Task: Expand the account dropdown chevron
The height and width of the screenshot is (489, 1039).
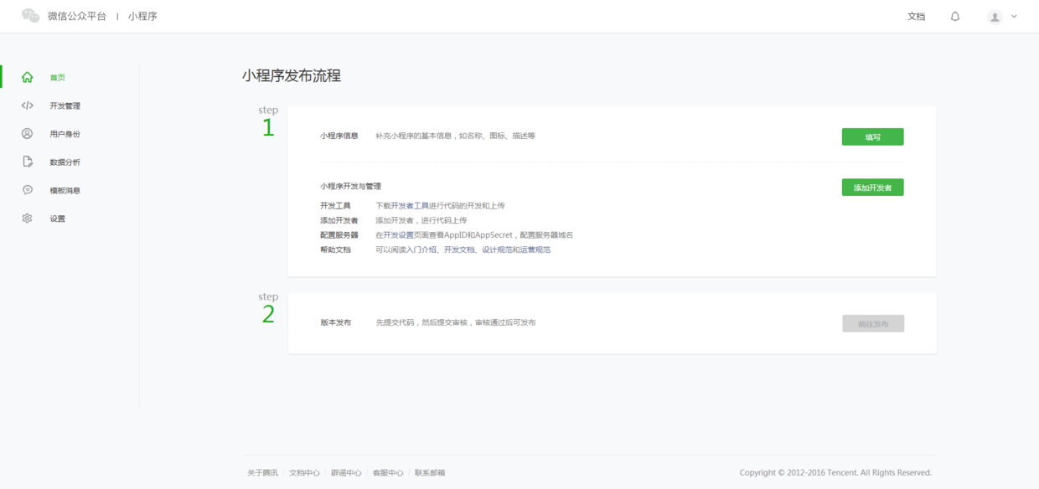Action: coord(1014,16)
